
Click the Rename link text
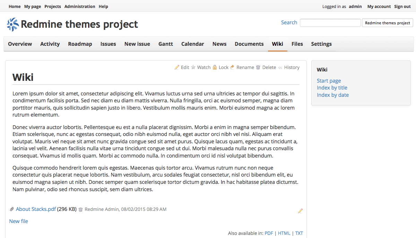245,67
